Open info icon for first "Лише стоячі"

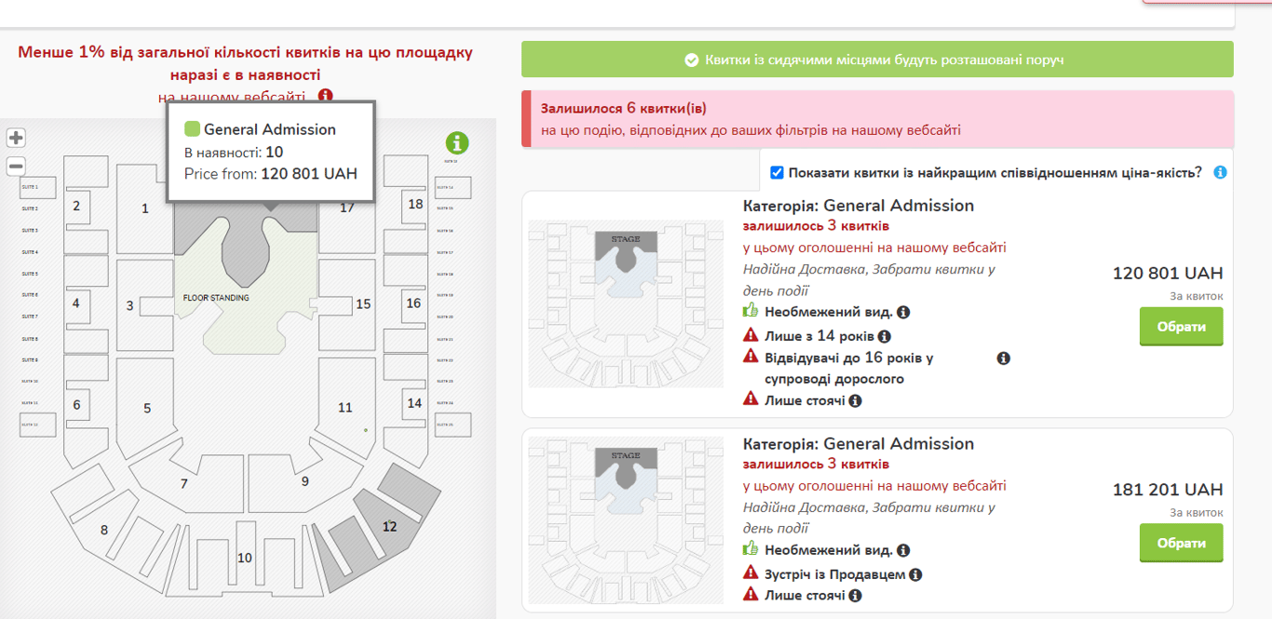[x=855, y=401]
